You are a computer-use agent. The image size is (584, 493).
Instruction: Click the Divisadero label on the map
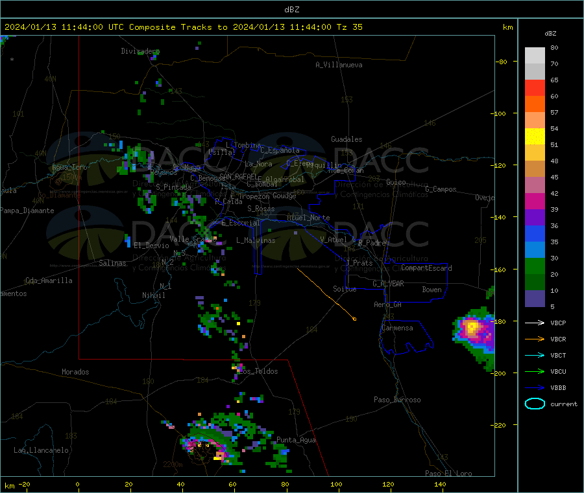point(140,51)
